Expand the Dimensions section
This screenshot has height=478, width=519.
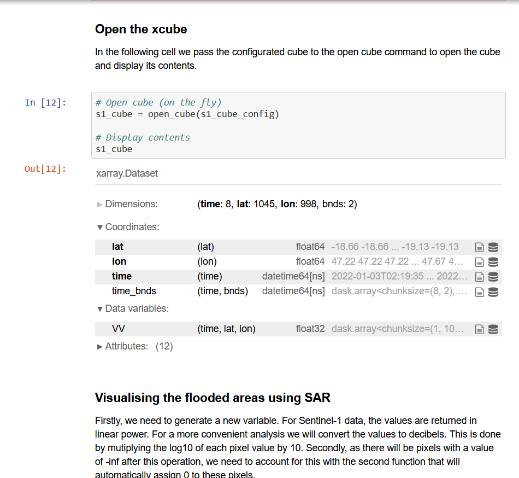(128, 204)
